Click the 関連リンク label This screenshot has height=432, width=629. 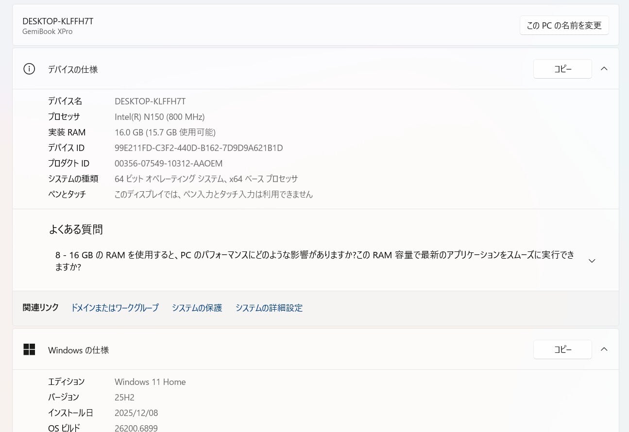pyautogui.click(x=41, y=307)
